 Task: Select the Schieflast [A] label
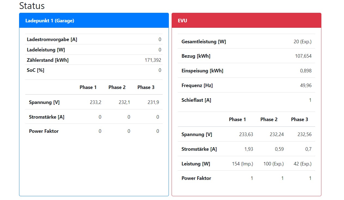[x=196, y=100]
